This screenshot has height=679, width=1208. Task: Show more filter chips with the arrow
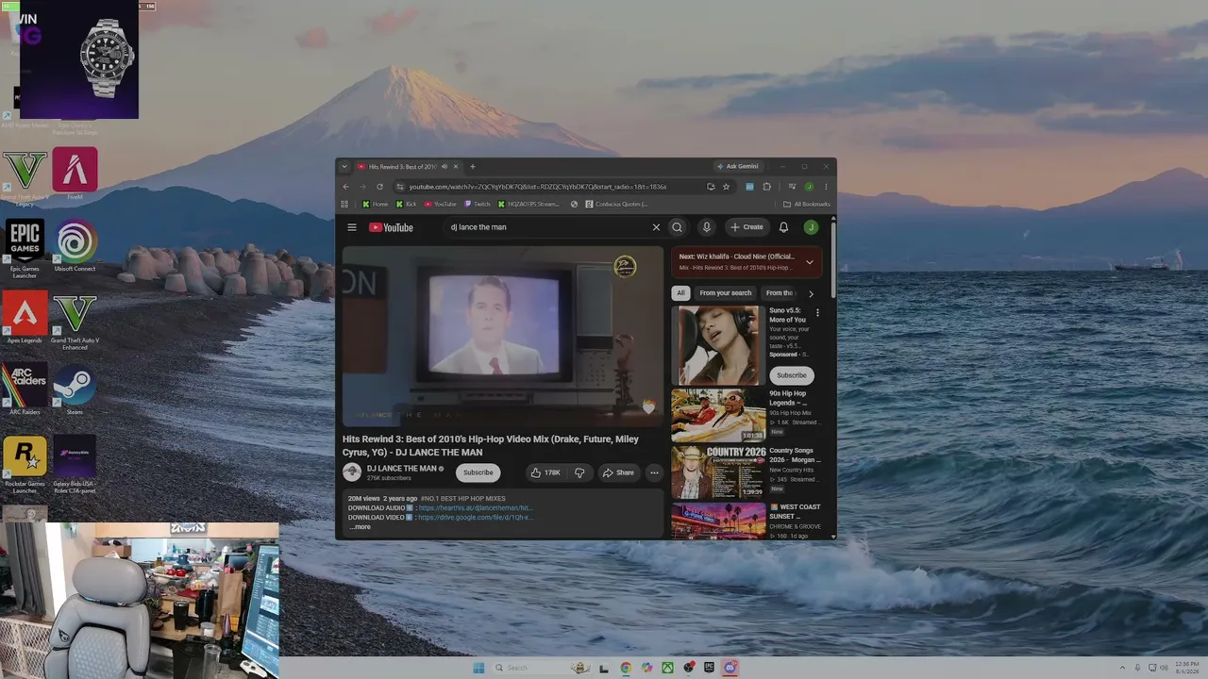tap(811, 293)
